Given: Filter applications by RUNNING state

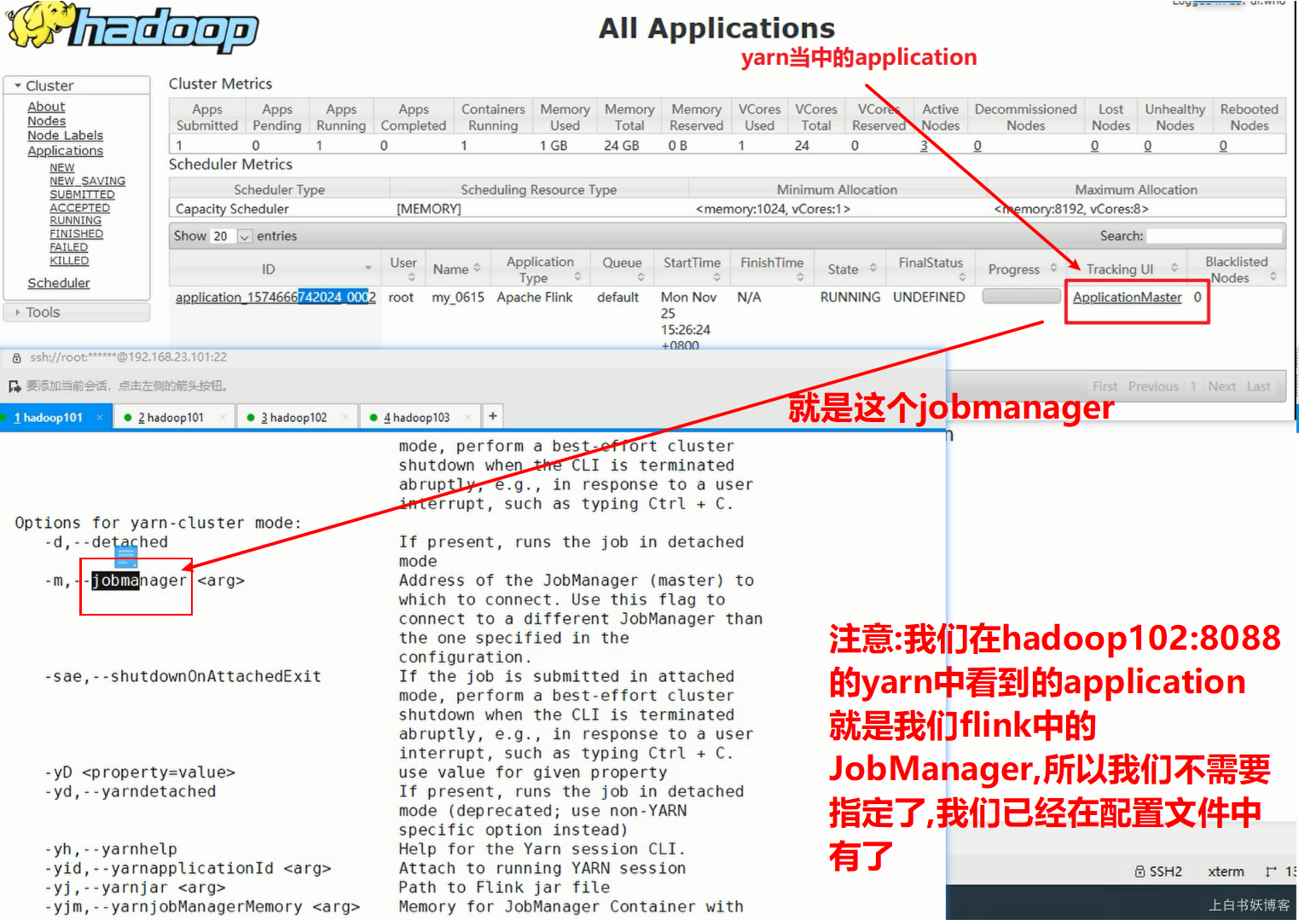Looking at the screenshot, I should click(75, 220).
